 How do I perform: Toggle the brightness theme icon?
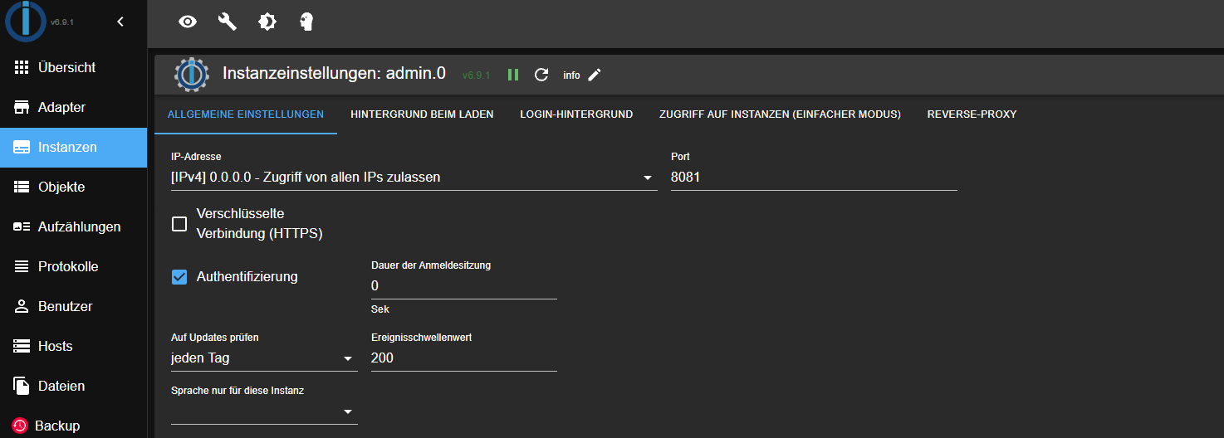[x=267, y=22]
